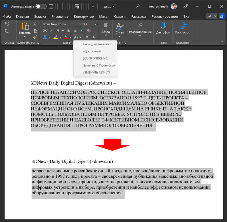Image resolution: width=227 pixels, height=222 pixels.
Task: Select "ВСЕ ПРОПИСНЫЕ" from case menu
Action: click(x=95, y=58)
